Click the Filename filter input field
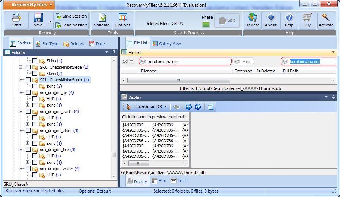Screen dimensions: 340x197 [185, 61]
